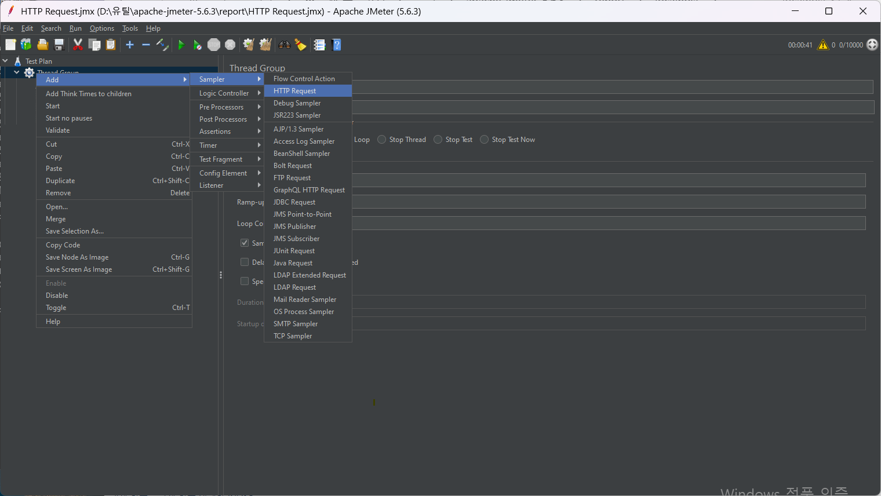Click the Expand All plus icon
This screenshot has width=881, height=496.
coord(130,45)
